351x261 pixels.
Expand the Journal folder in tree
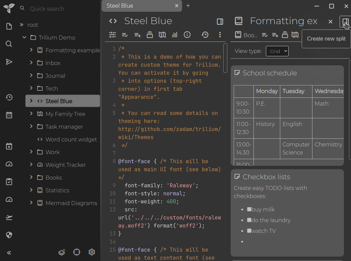coord(31,76)
